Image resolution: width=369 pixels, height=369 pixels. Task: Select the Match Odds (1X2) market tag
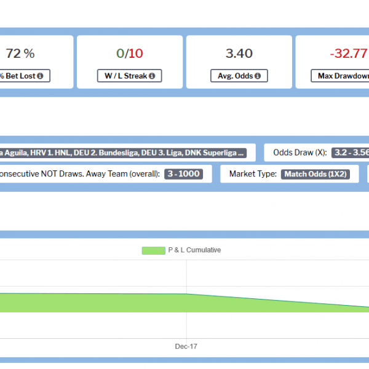tap(315, 174)
